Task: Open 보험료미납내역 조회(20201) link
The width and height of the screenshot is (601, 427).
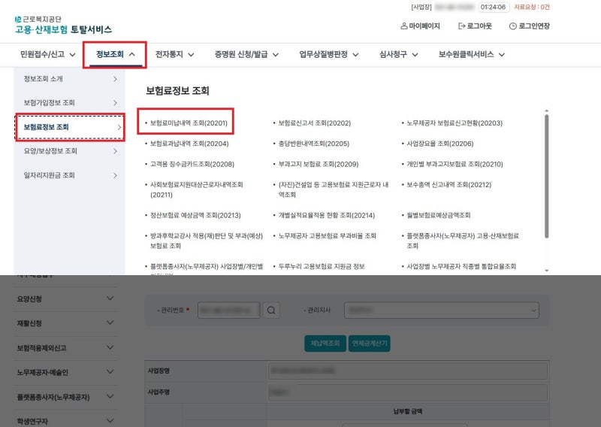Action: (189, 123)
